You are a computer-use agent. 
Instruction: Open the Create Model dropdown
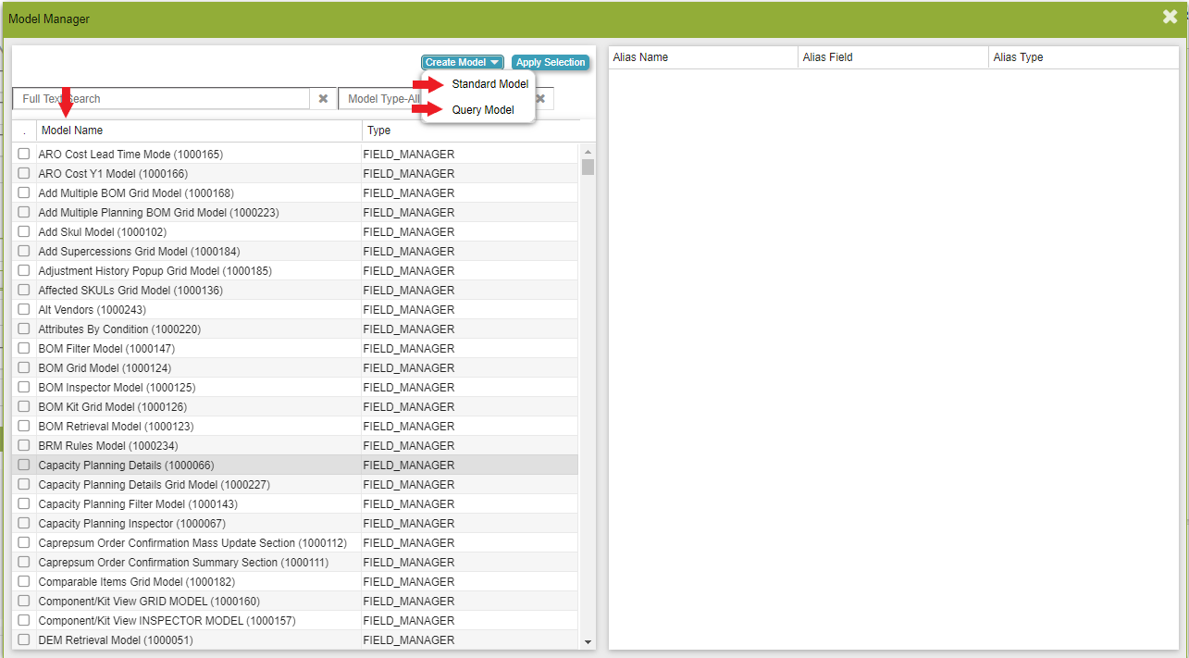(462, 62)
